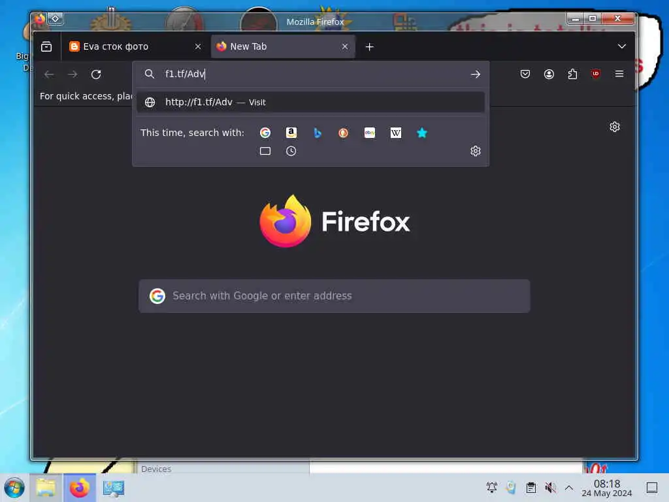Click the Search with Google or enter address box

tap(334, 296)
